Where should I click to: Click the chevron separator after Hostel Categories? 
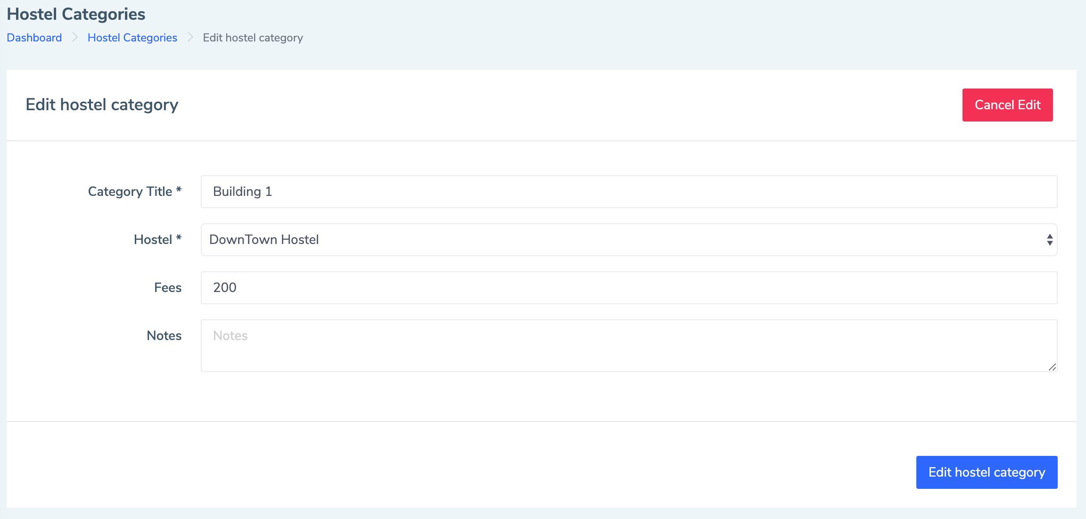click(190, 37)
